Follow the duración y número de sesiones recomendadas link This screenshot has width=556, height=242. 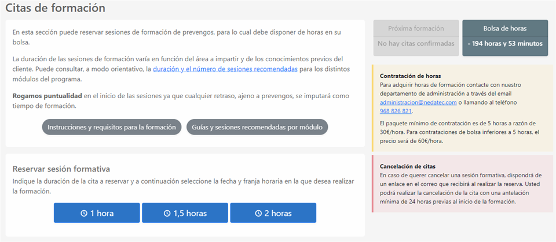(225, 69)
